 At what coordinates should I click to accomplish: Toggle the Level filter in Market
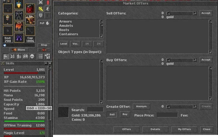click(64, 44)
